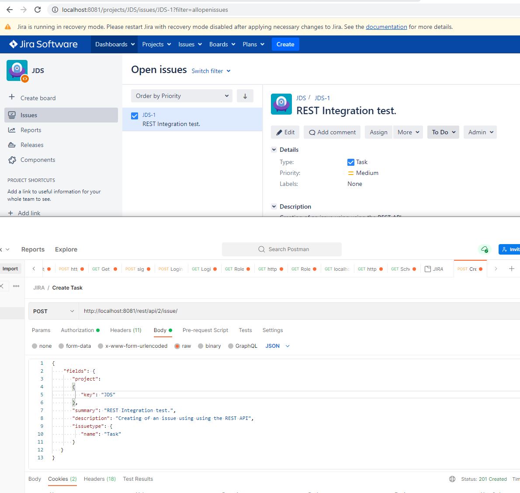Click the browser back arrow

coord(10,10)
